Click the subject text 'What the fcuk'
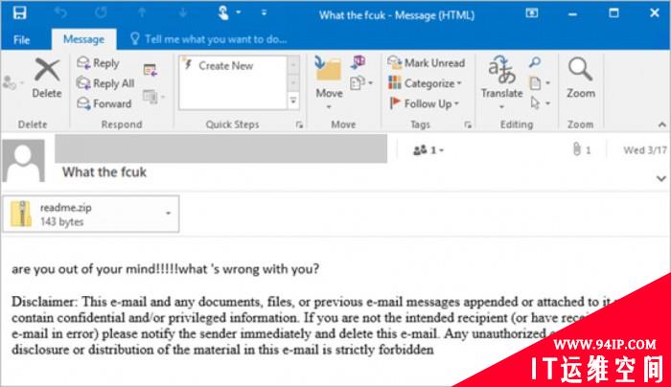671x387 pixels. (104, 171)
